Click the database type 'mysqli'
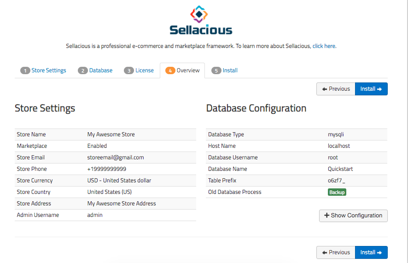The height and width of the screenshot is (263, 408). (336, 134)
